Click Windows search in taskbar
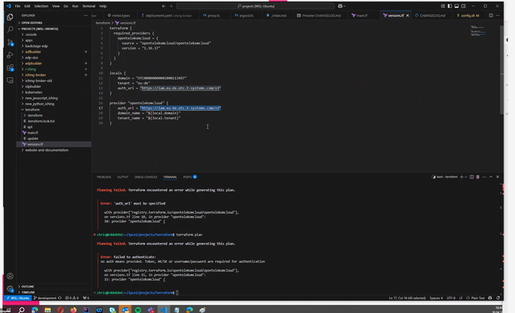The height and width of the screenshot is (313, 515). [x=21, y=310]
